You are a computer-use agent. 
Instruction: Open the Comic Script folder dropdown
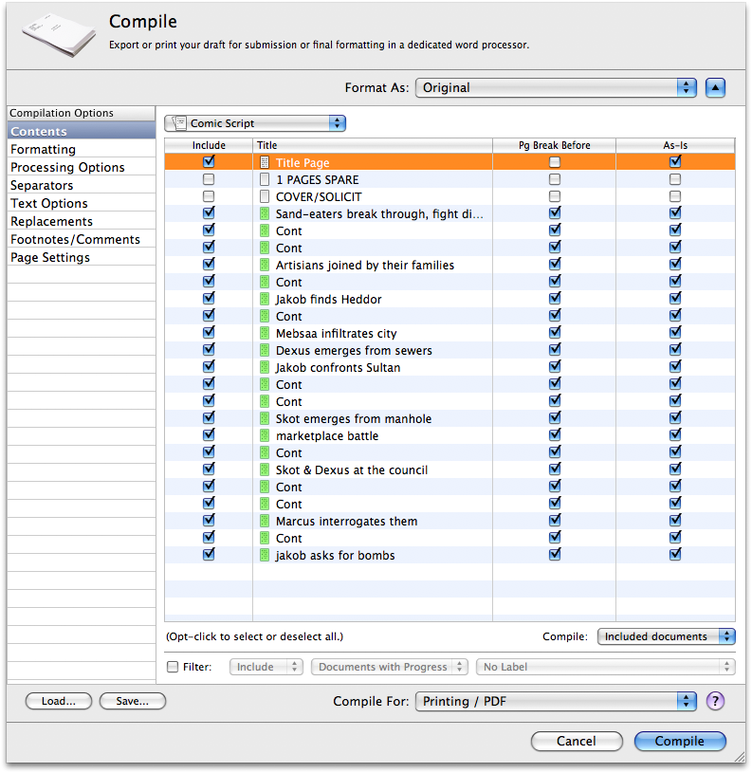coord(255,123)
